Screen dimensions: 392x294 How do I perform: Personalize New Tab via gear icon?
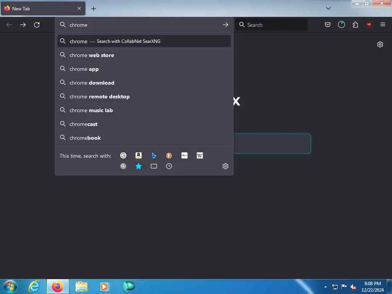click(380, 44)
